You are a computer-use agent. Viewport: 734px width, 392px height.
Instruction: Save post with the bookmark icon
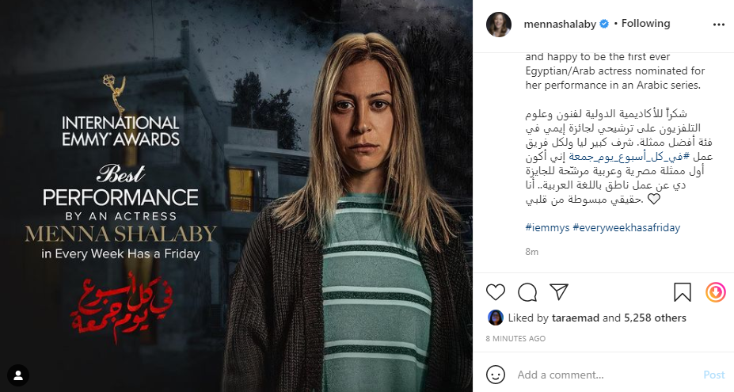click(x=682, y=292)
